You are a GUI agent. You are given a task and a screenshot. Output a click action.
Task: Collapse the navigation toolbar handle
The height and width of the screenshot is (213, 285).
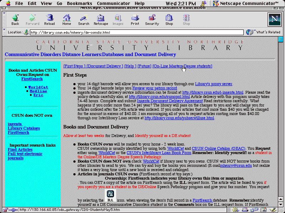pos(4,20)
